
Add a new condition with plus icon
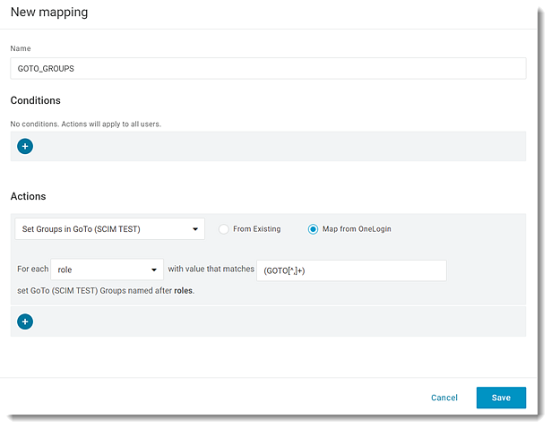coord(25,146)
